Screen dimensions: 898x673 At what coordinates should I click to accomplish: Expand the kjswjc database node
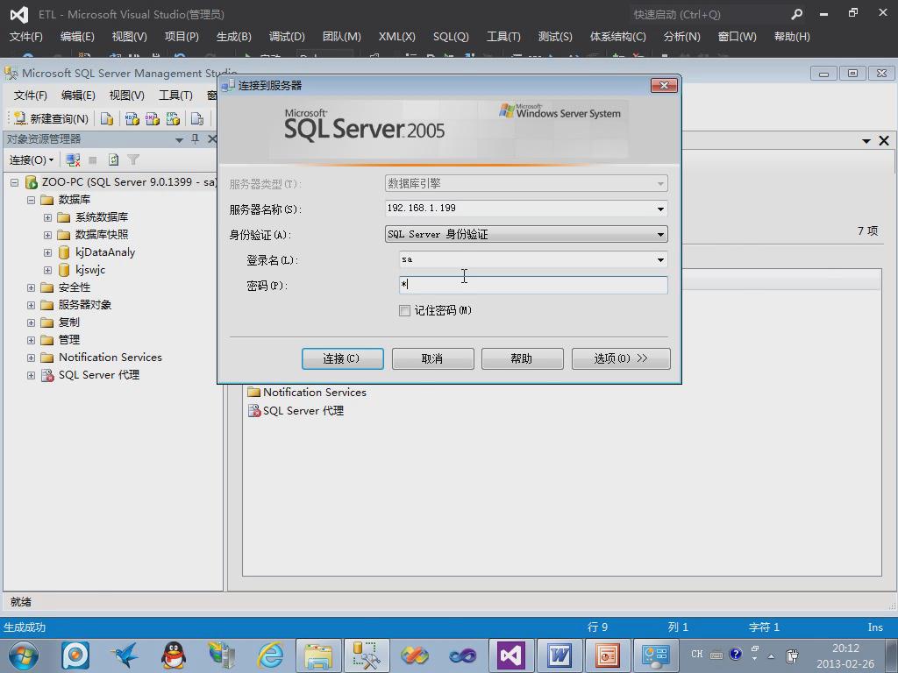click(47, 270)
